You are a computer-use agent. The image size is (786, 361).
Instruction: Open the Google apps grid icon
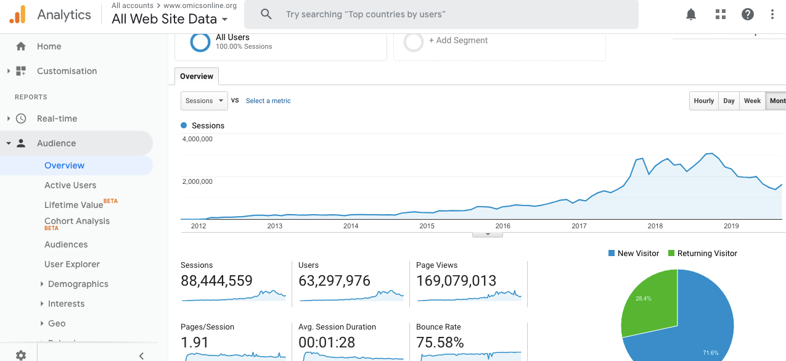[x=720, y=14]
